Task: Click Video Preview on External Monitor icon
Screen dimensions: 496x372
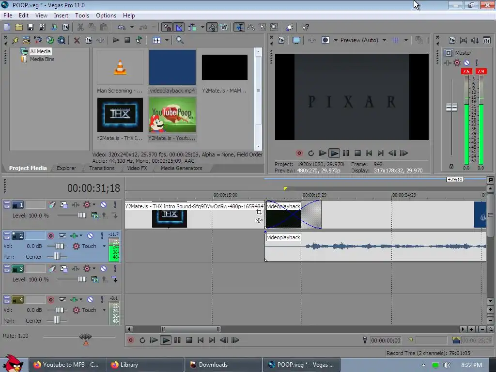Action: (296, 40)
